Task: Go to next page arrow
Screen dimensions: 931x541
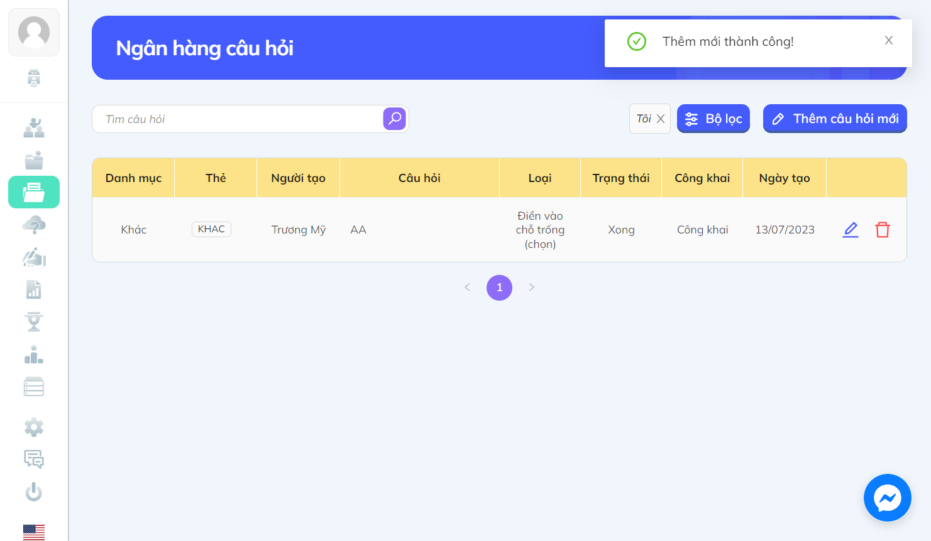Action: (532, 287)
